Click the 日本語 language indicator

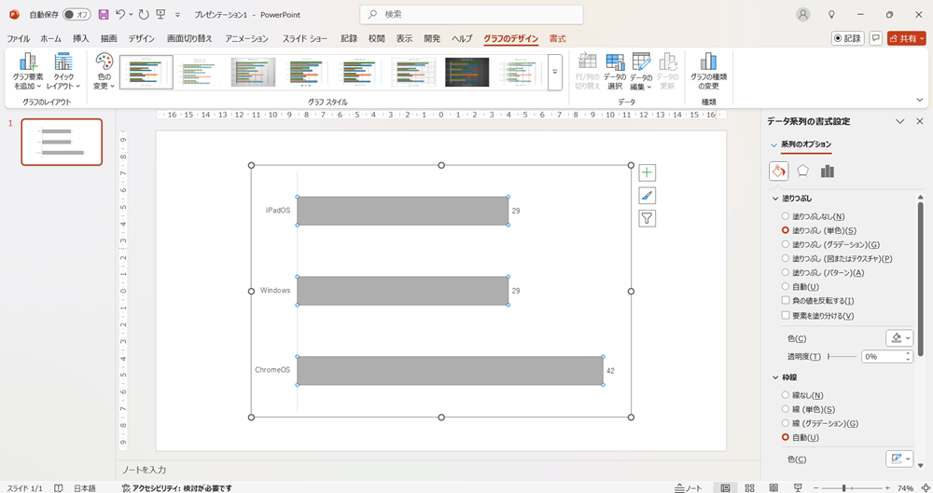[x=85, y=488]
